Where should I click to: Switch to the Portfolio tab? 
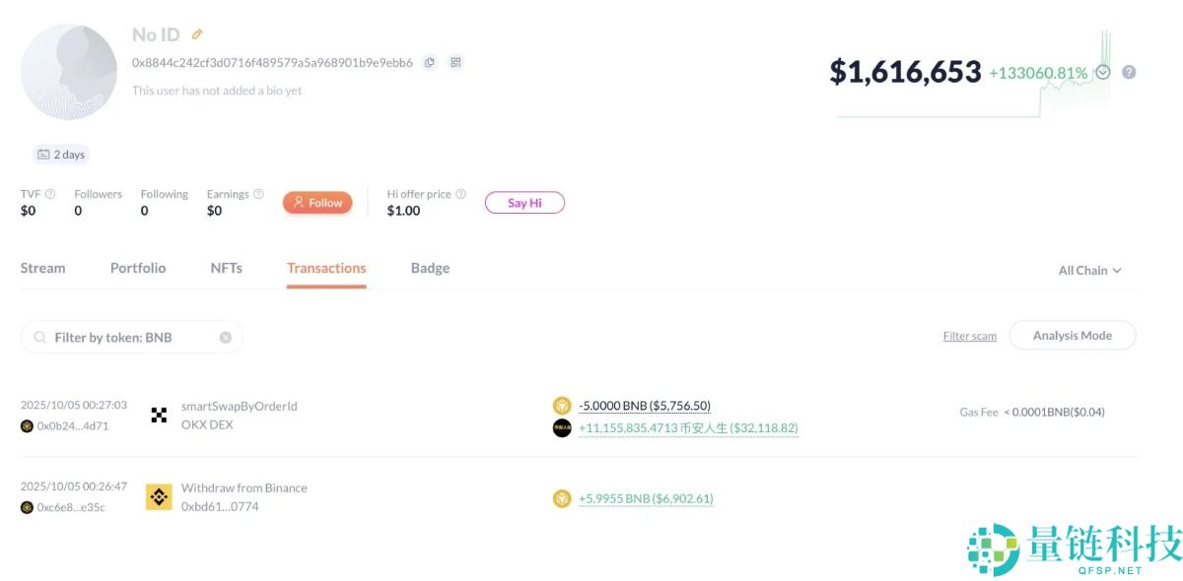(138, 268)
